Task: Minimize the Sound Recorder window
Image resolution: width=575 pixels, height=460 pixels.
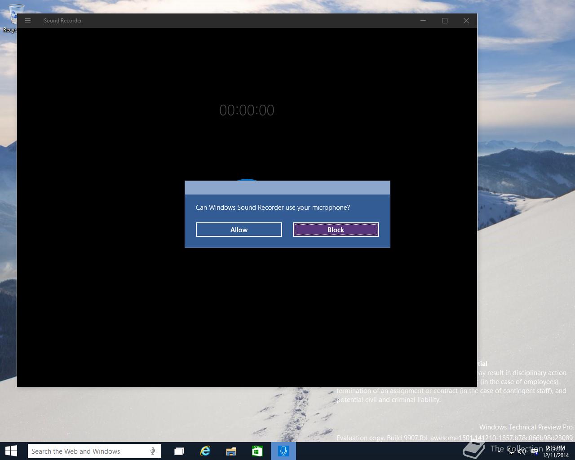Action: coord(423,21)
